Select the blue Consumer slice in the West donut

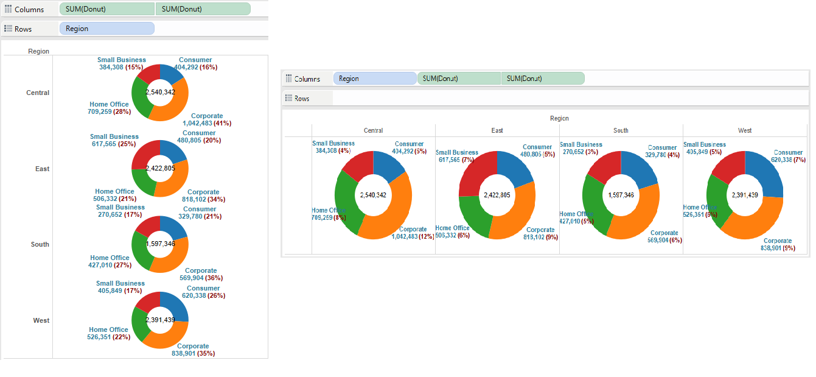[x=178, y=308]
